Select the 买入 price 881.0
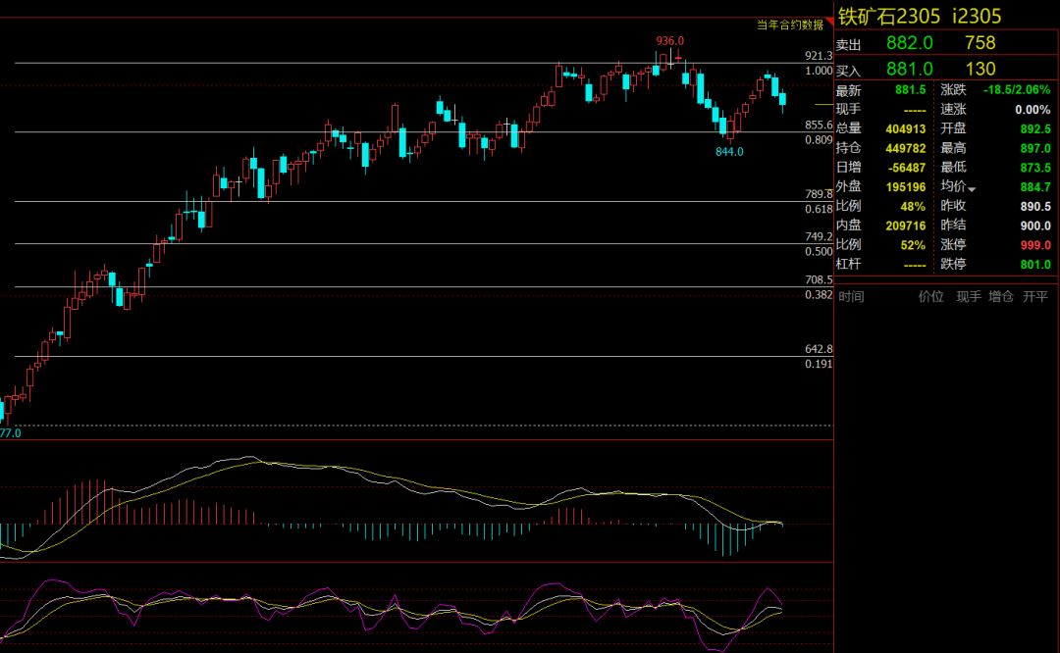 pyautogui.click(x=909, y=69)
